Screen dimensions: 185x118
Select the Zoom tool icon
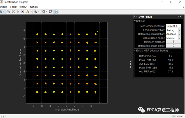(x=35, y=12)
